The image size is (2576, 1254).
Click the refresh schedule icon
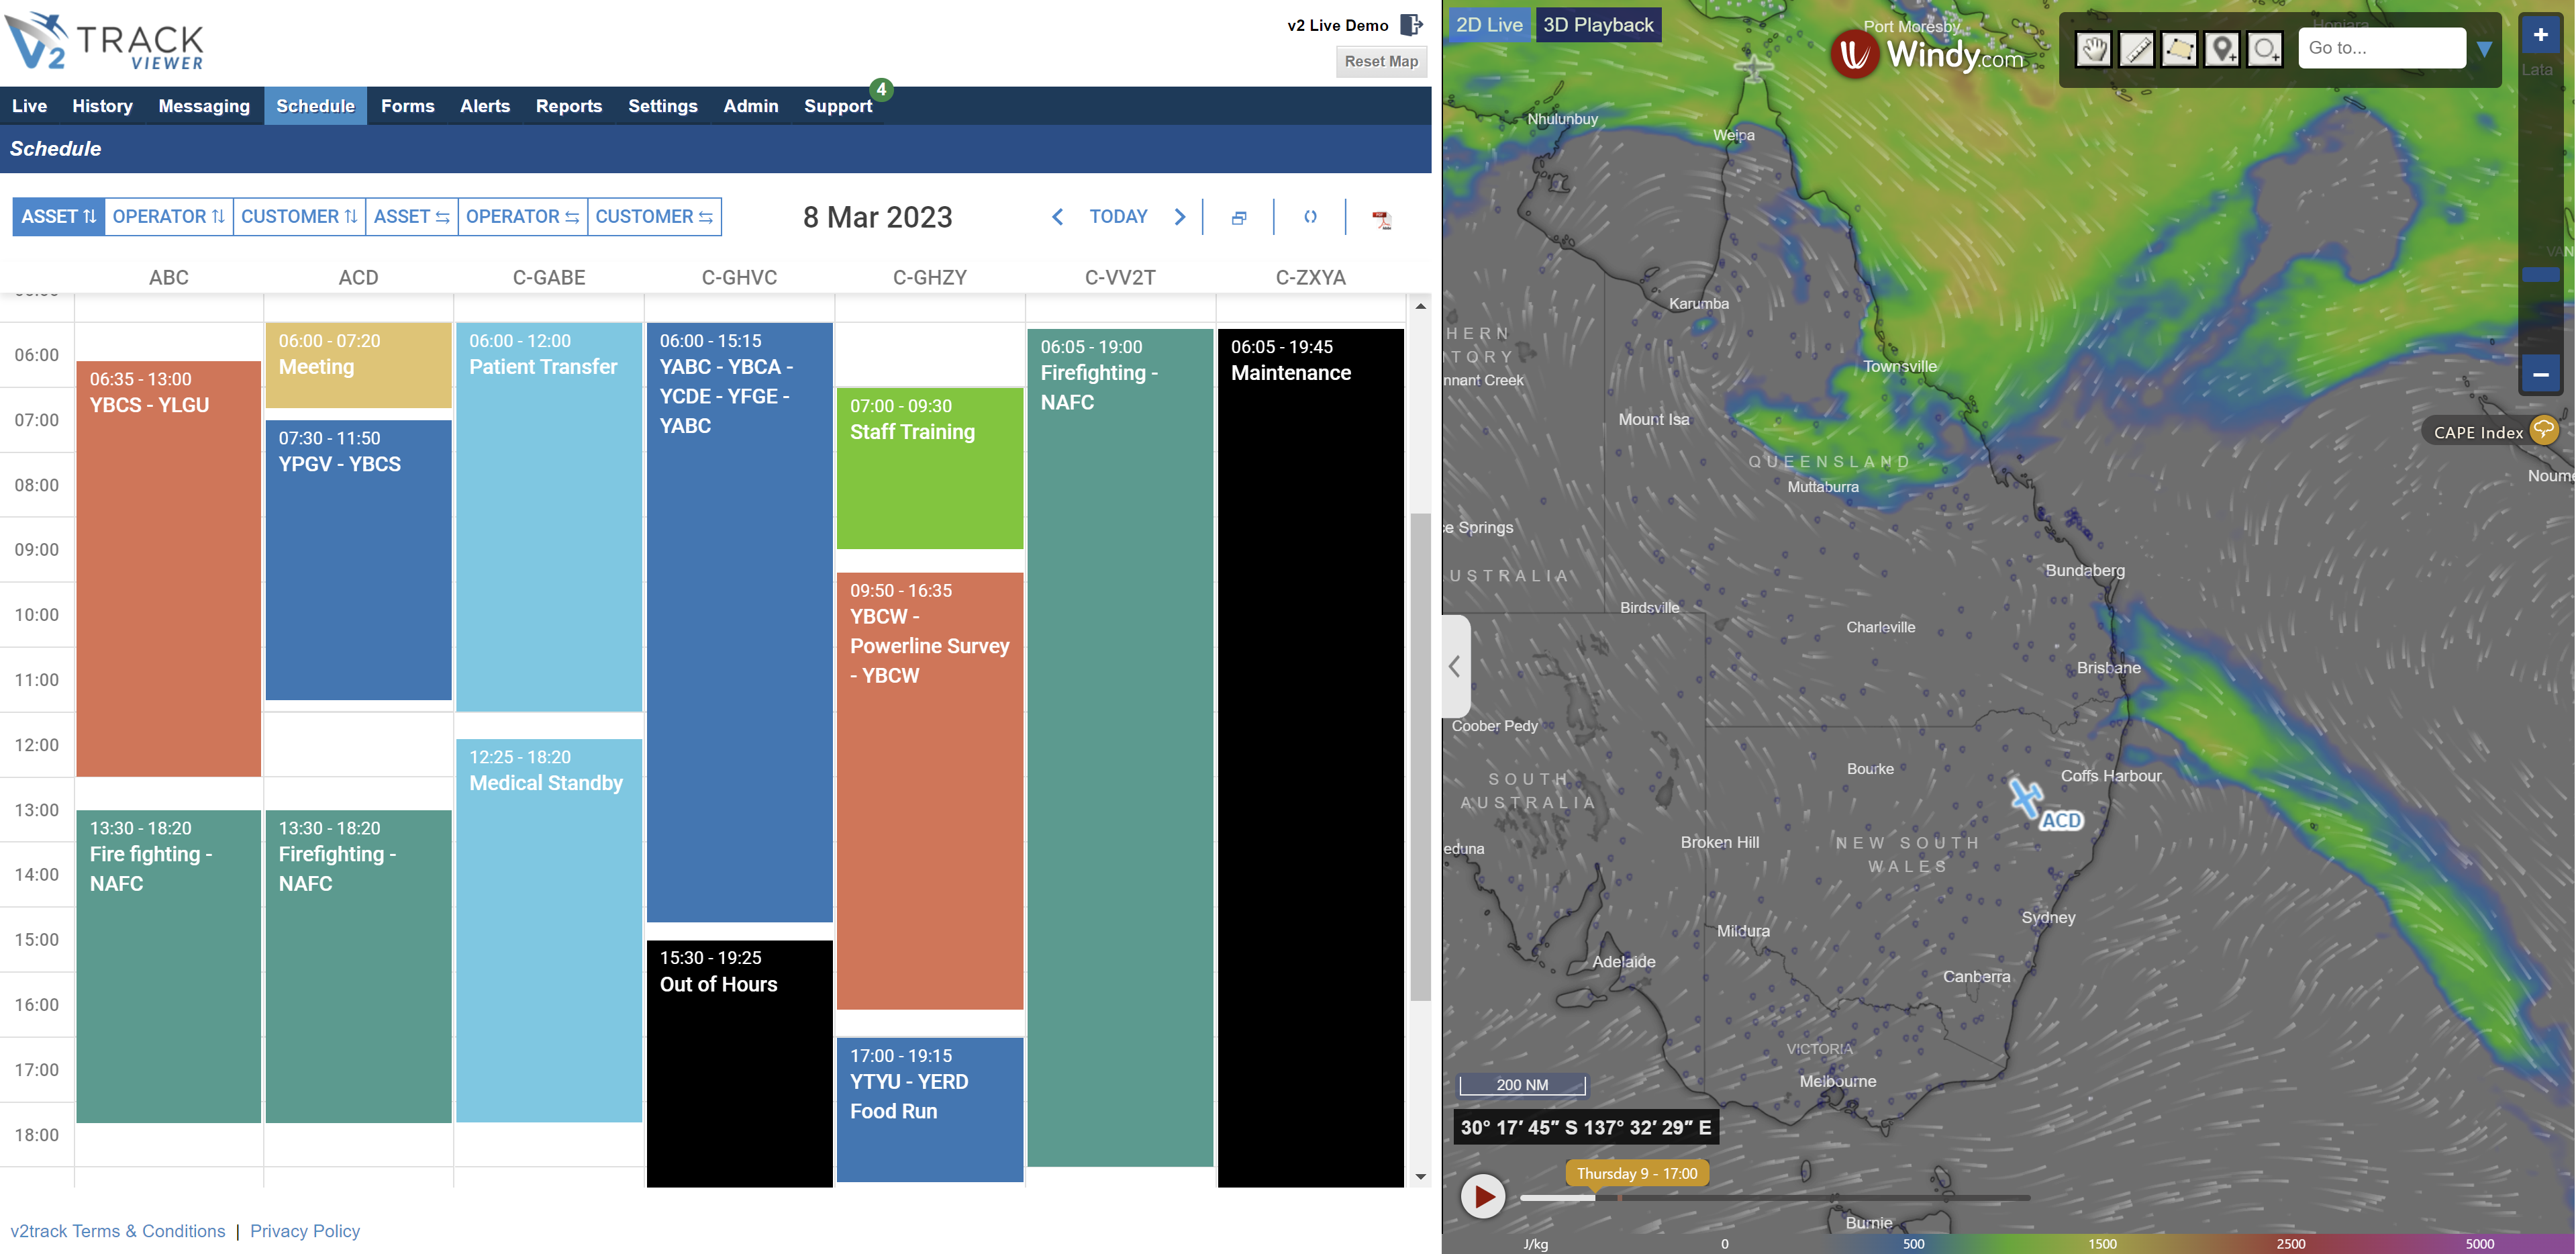[1310, 217]
